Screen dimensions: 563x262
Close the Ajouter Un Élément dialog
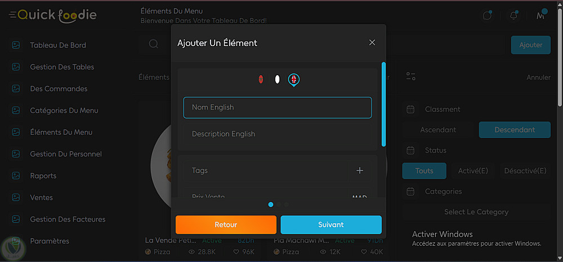pyautogui.click(x=372, y=43)
